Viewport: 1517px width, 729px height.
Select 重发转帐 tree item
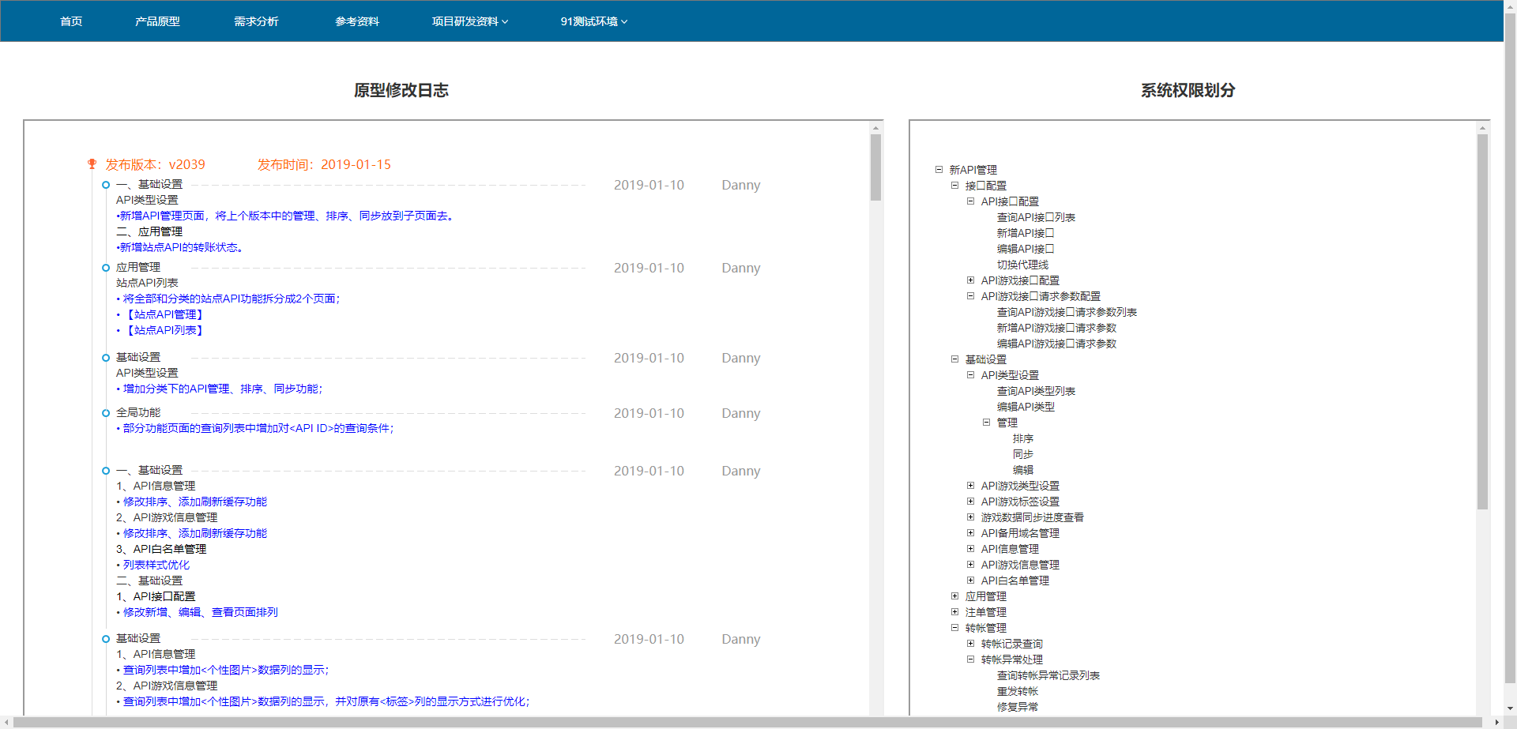[x=1018, y=691]
